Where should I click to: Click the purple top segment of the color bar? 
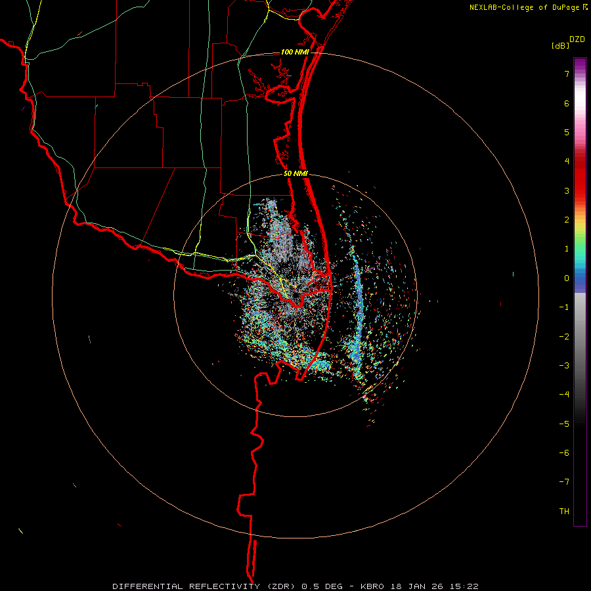580,64
